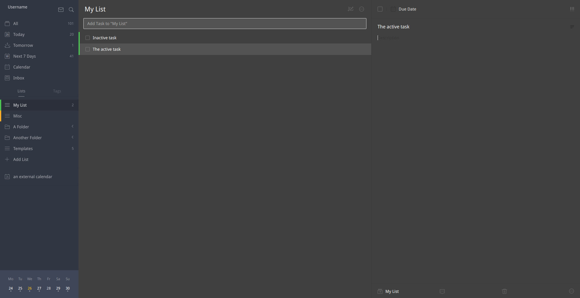This screenshot has height=298, width=580.
Task: Add a comment to the active task
Action: (442, 291)
